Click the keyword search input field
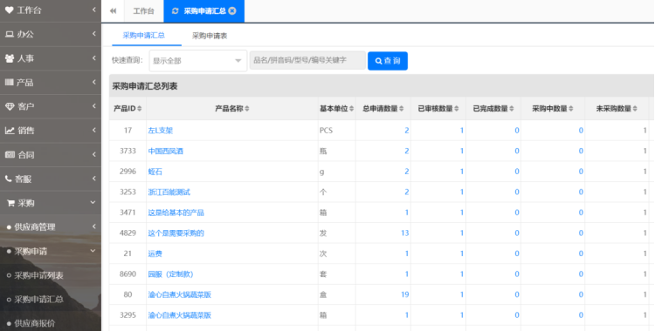 (308, 60)
